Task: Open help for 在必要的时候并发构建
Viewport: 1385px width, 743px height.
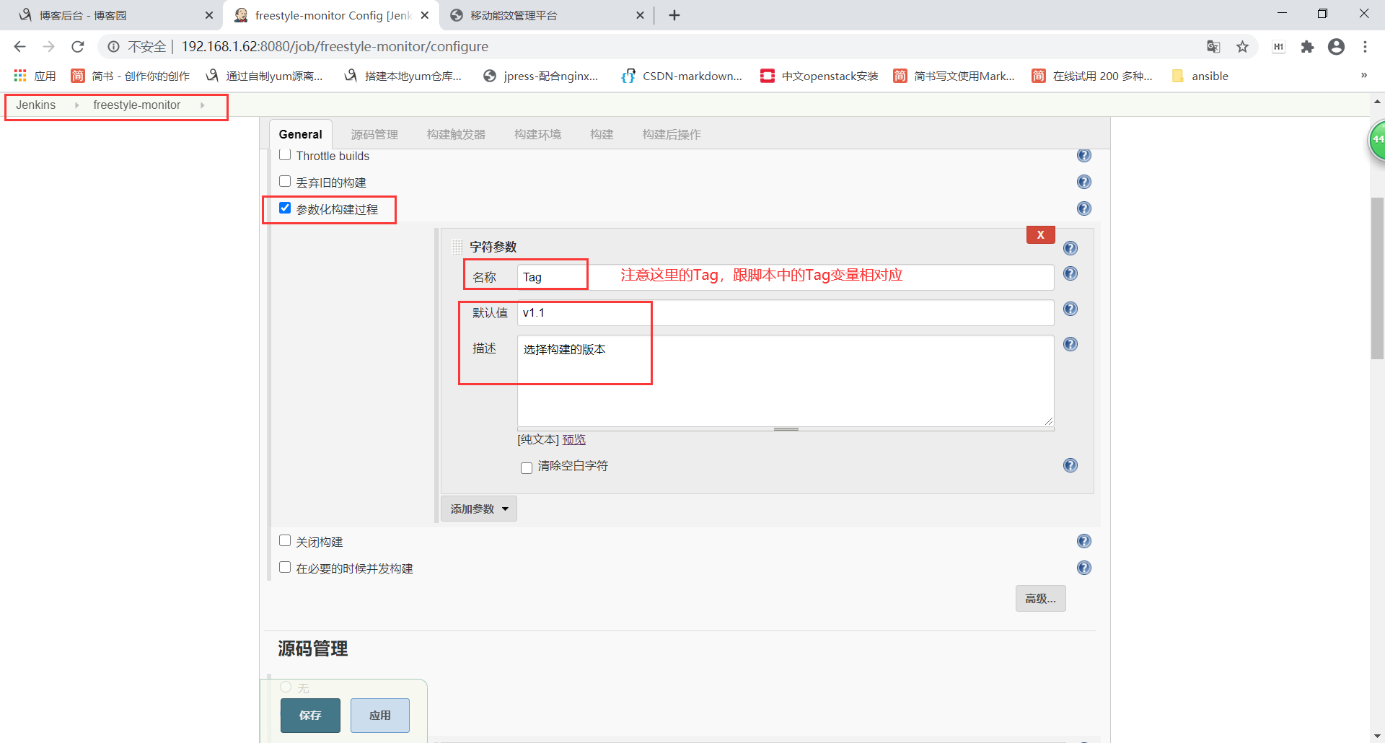Action: coord(1083,568)
